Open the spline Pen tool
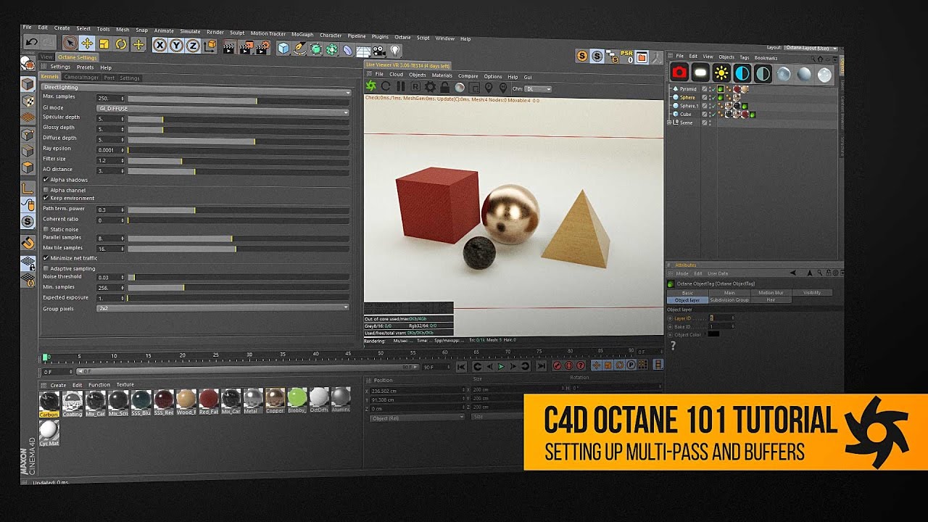The height and width of the screenshot is (522, 928). tap(299, 49)
